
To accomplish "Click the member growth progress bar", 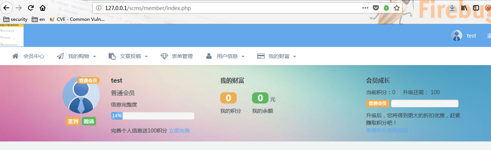I will [425, 103].
